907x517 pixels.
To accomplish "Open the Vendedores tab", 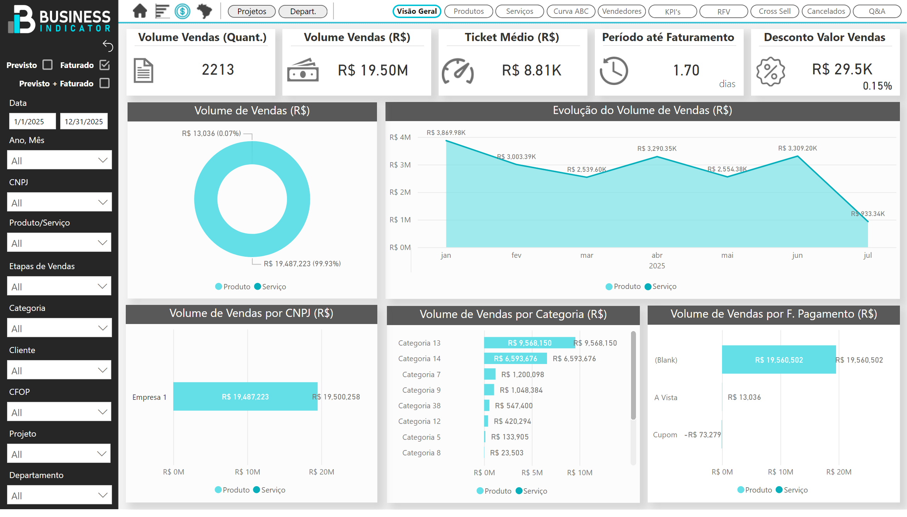I will (621, 11).
